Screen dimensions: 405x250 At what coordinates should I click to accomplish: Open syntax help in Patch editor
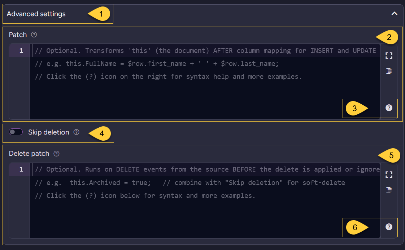[x=389, y=108]
